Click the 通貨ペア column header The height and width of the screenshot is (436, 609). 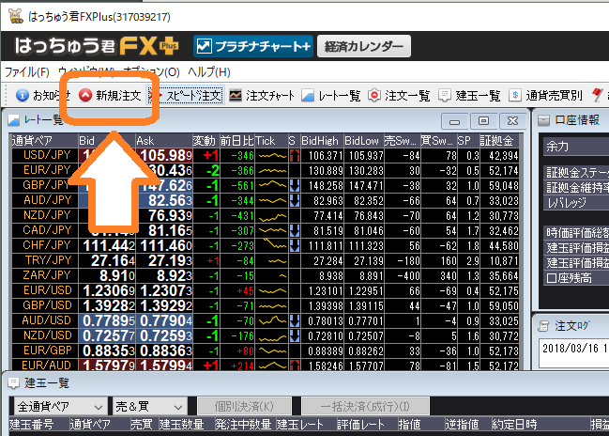click(x=45, y=140)
